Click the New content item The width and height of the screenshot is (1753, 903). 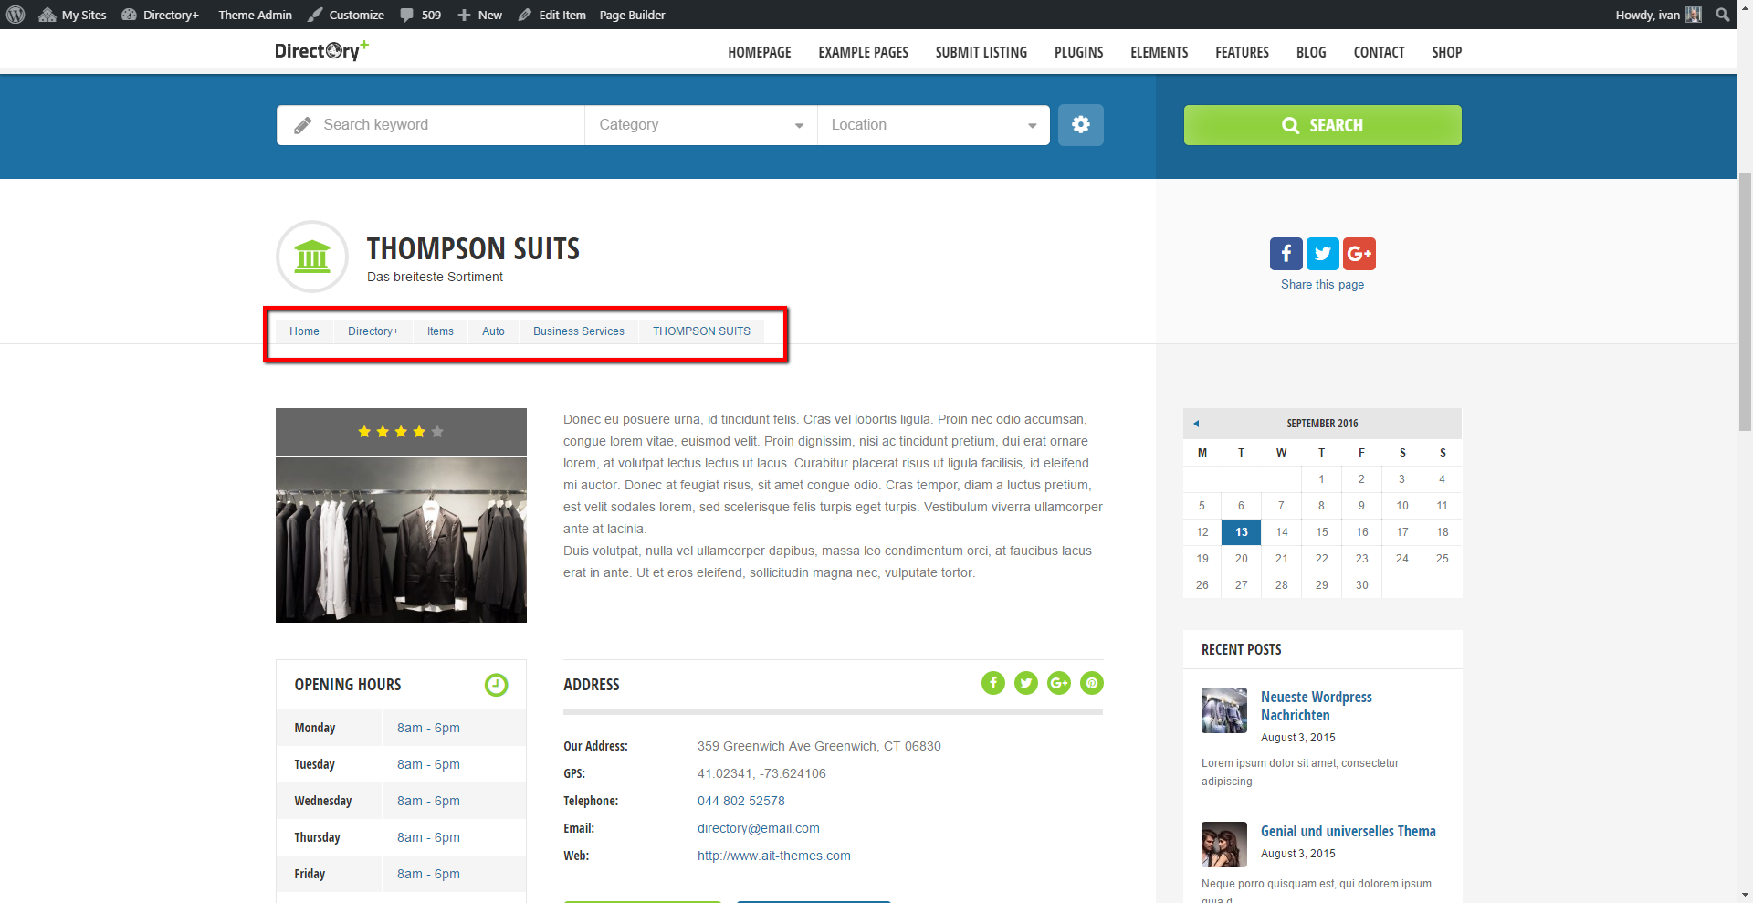point(480,15)
